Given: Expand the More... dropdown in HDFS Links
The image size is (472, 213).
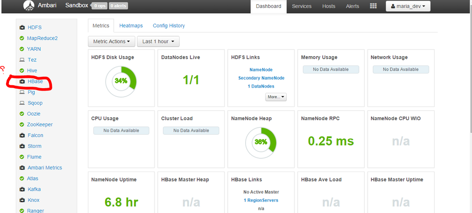Looking at the screenshot, I should [276, 97].
